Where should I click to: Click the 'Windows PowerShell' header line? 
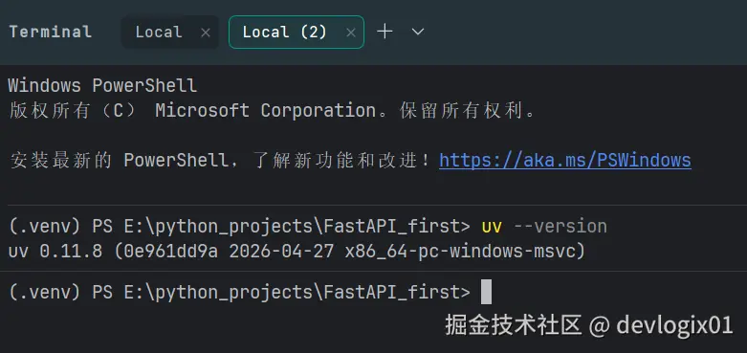(102, 86)
